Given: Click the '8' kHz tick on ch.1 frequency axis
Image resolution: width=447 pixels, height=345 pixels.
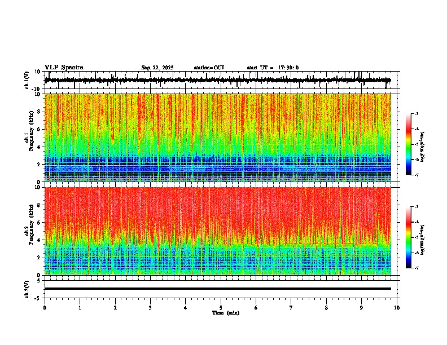Looking at the screenshot, I should click(x=40, y=112).
